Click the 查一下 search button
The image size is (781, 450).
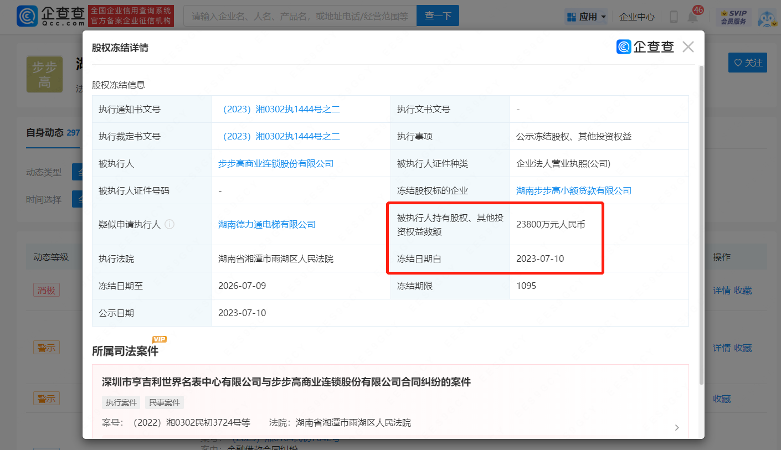pos(438,16)
